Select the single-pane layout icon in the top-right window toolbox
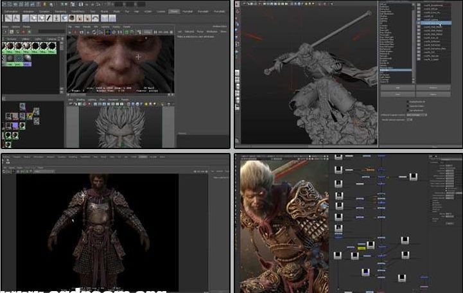Screen dimensions: 463x293 pos(237,73)
